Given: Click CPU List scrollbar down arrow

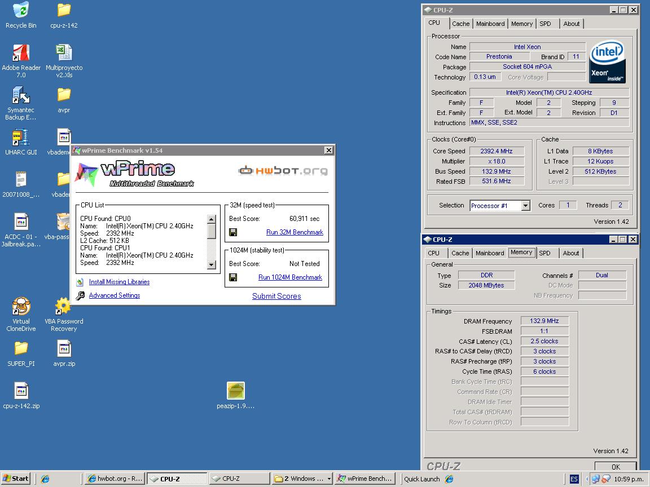Looking at the screenshot, I should click(212, 264).
